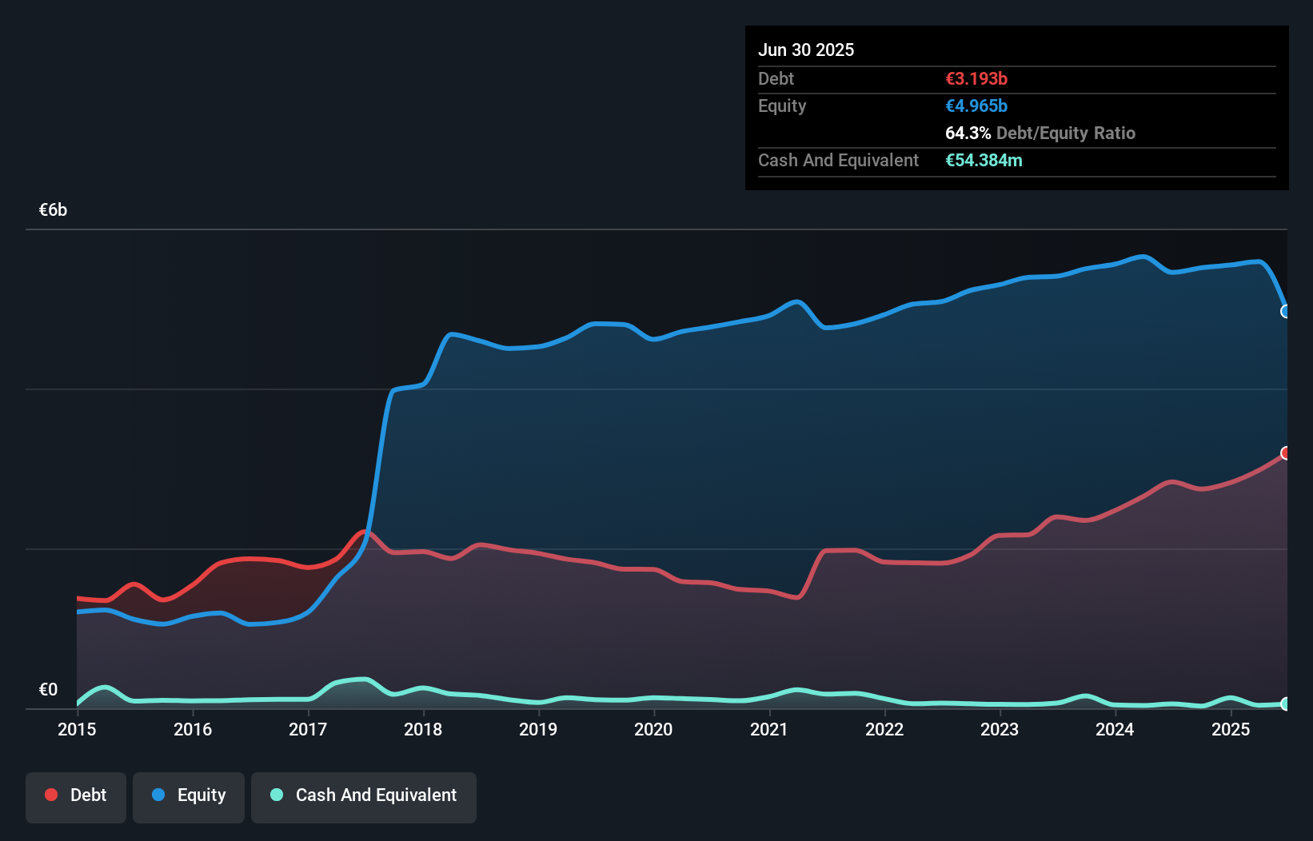Click the teal Cash And Equivalent legend dot

point(277,795)
